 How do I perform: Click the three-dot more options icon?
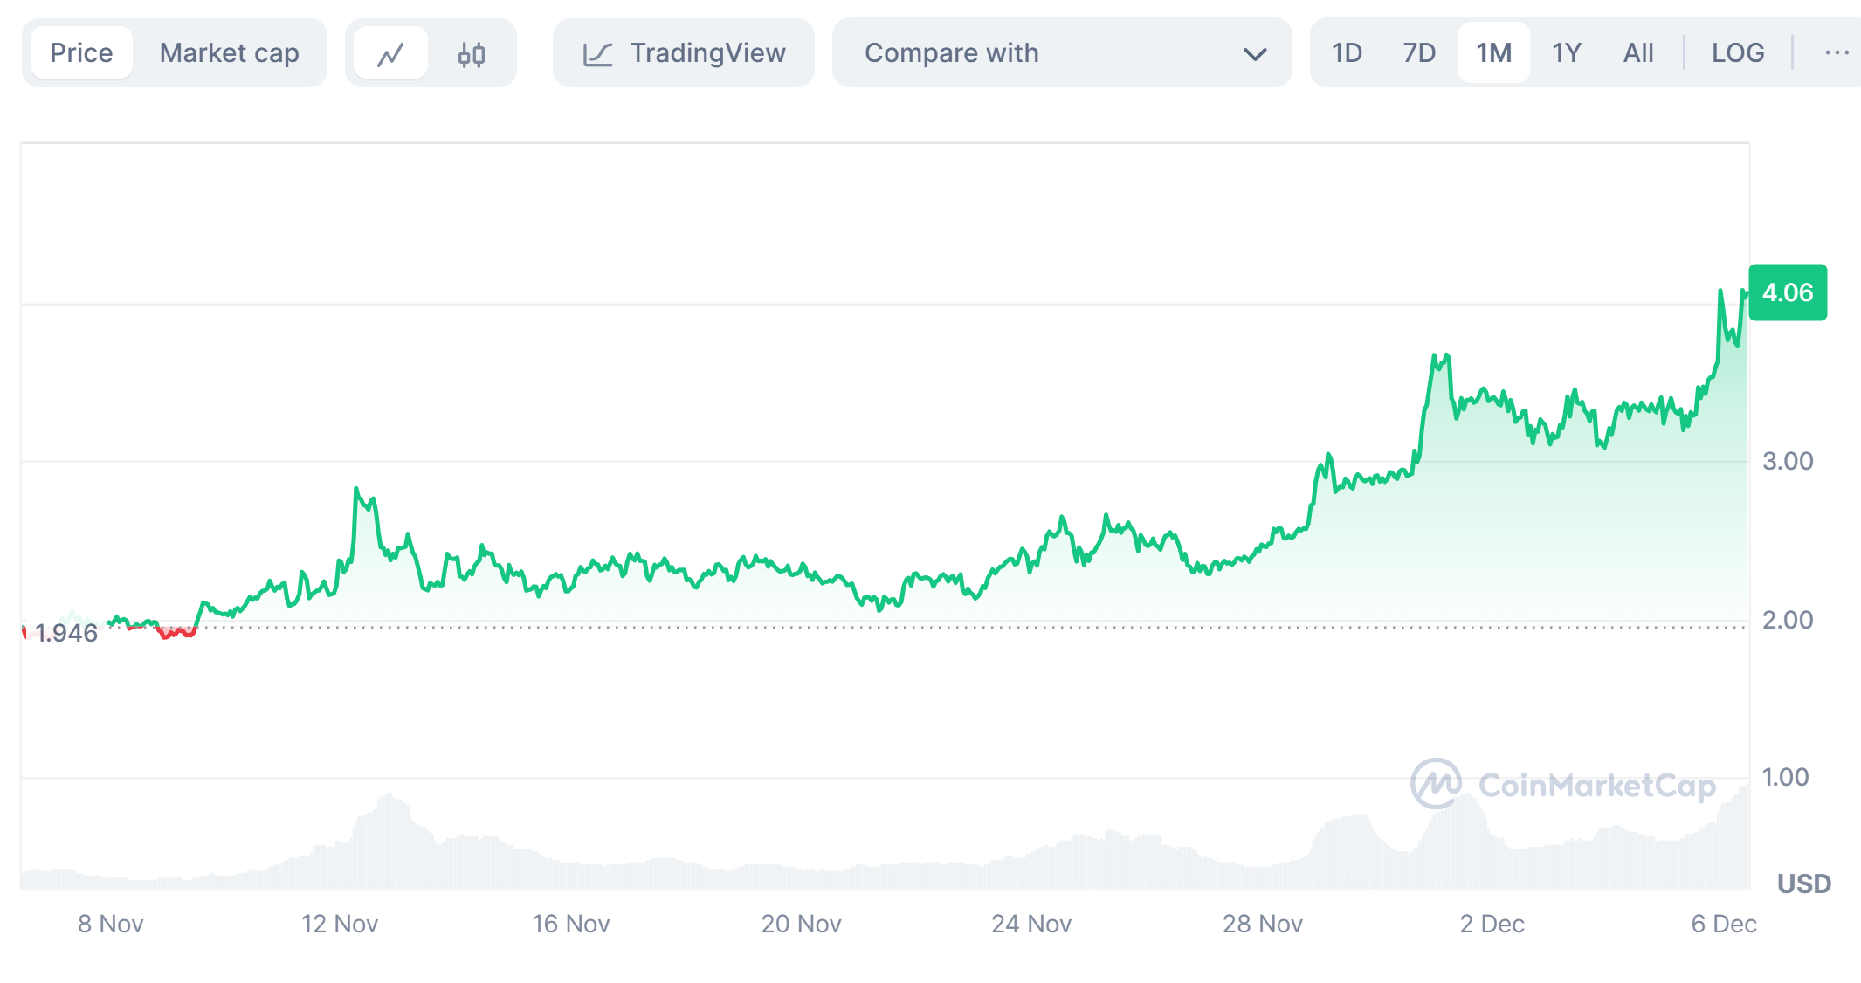click(x=1837, y=53)
